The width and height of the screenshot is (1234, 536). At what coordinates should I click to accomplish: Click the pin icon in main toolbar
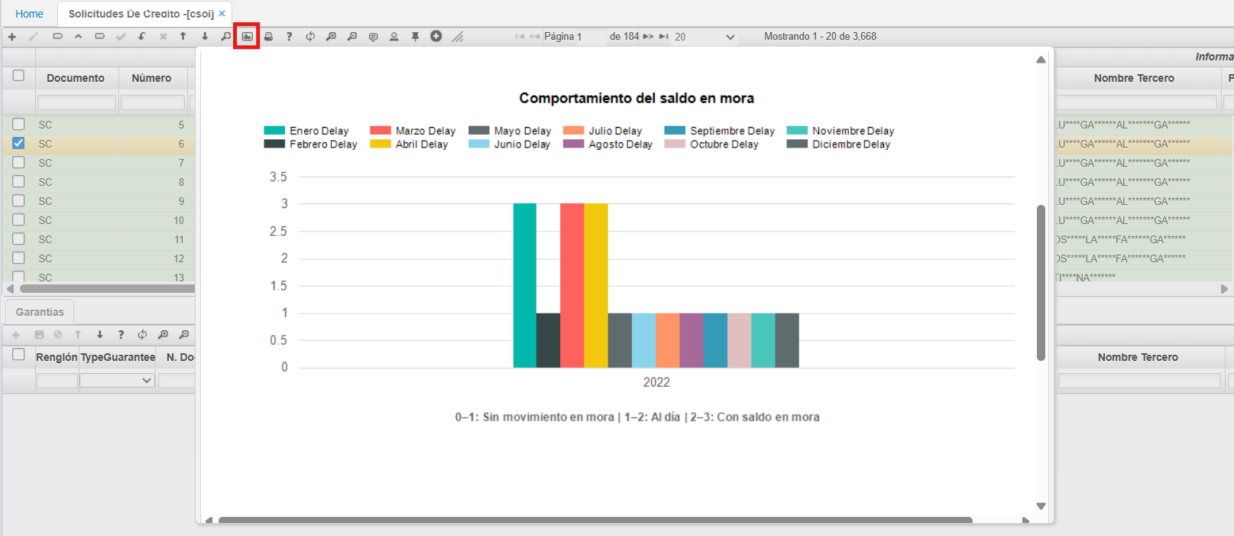415,37
